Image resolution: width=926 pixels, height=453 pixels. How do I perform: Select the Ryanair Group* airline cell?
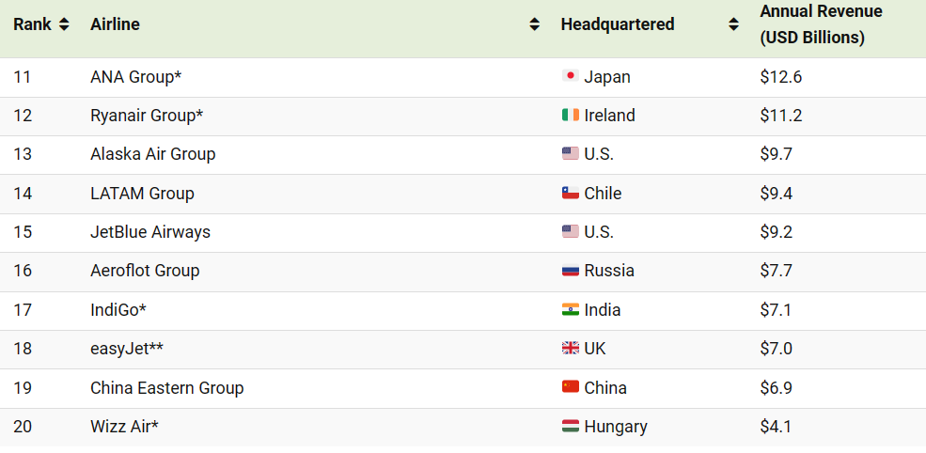coord(147,116)
